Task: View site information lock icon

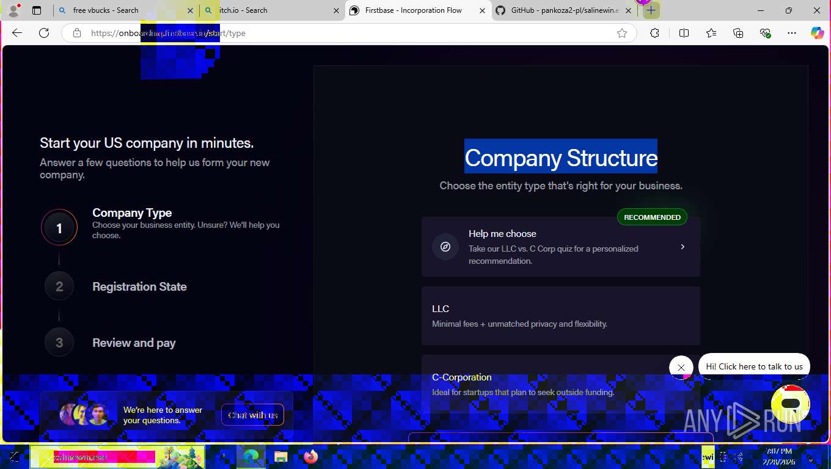Action: coord(77,33)
